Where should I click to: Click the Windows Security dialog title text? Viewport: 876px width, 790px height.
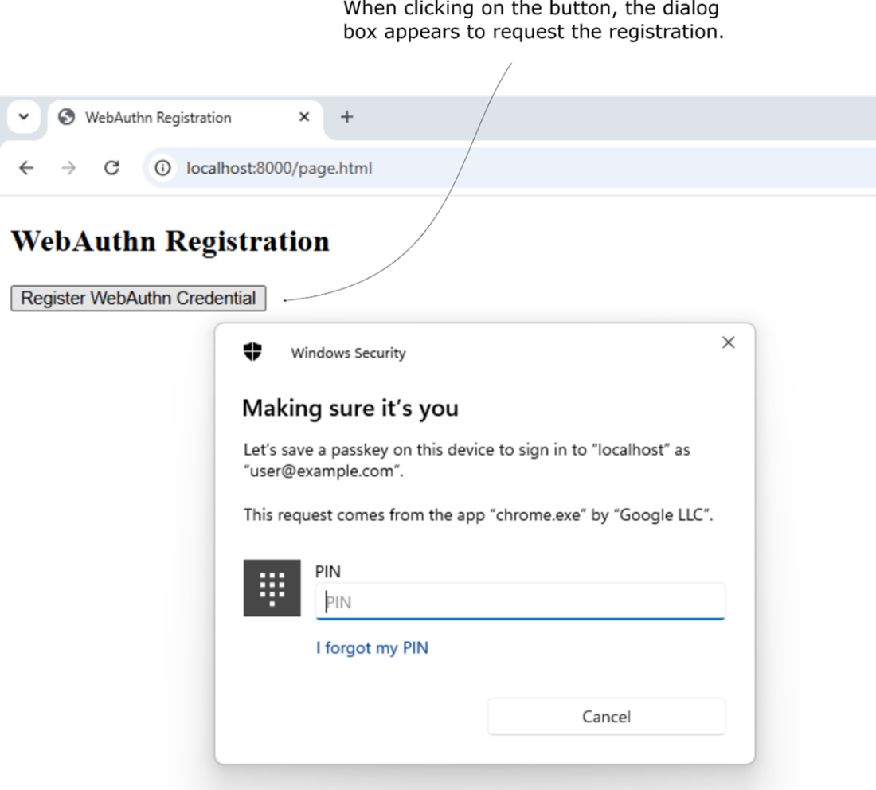[x=348, y=353]
